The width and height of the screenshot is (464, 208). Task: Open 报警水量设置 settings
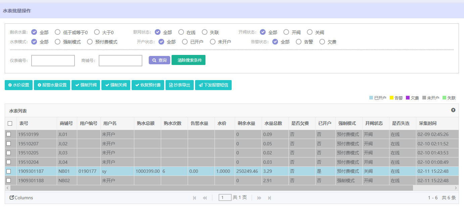pyautogui.click(x=52, y=85)
